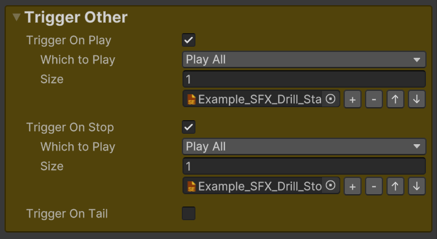Remove element with minus in Trigger On Stop
Image resolution: width=437 pixels, height=239 pixels.
coord(374,186)
